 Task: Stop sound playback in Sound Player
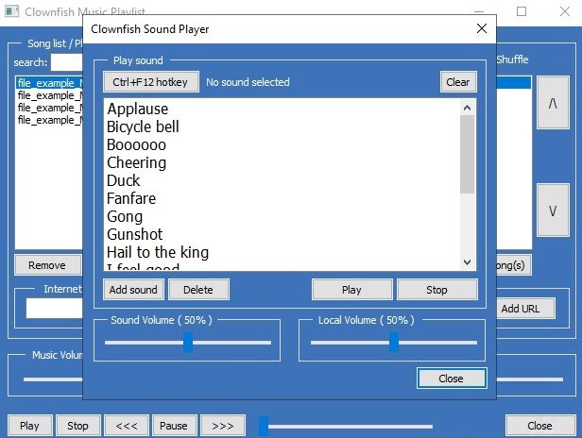tap(437, 290)
